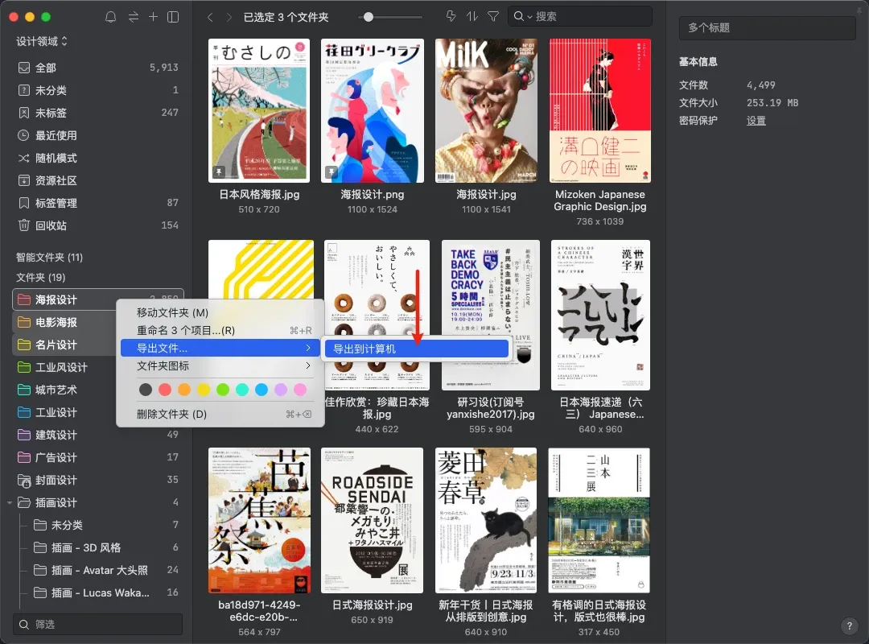
Task: Select the 广告设计 folder
Action: pos(98,457)
